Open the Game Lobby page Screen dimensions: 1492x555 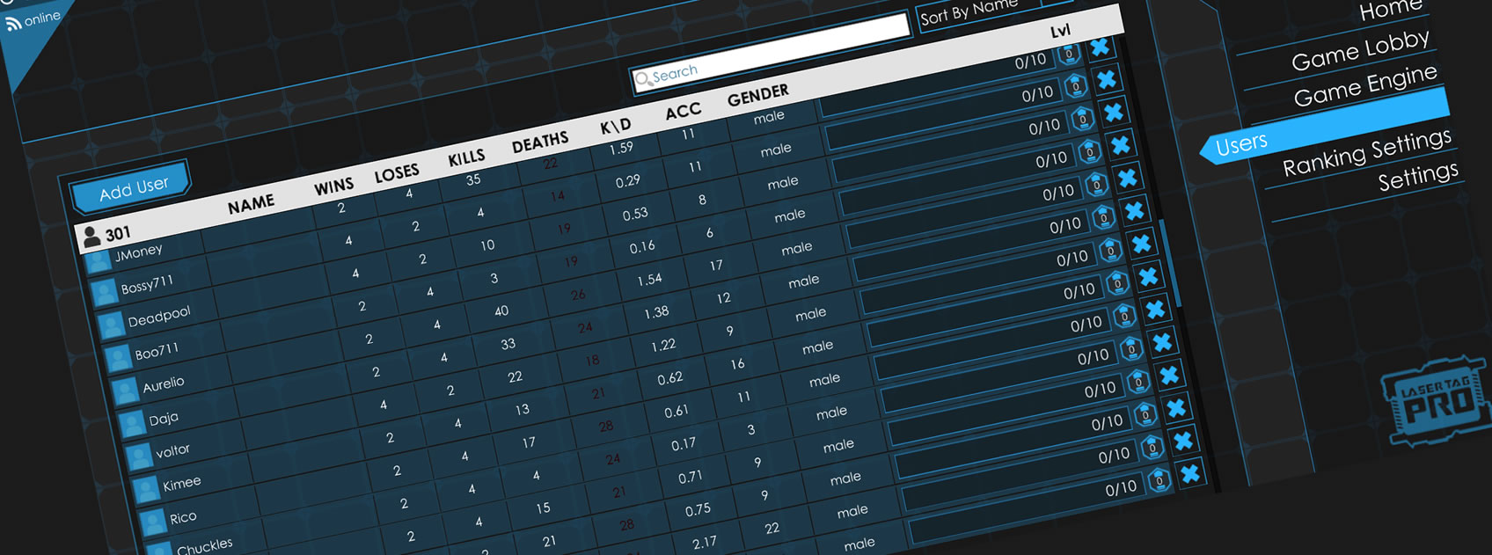pyautogui.click(x=1360, y=50)
